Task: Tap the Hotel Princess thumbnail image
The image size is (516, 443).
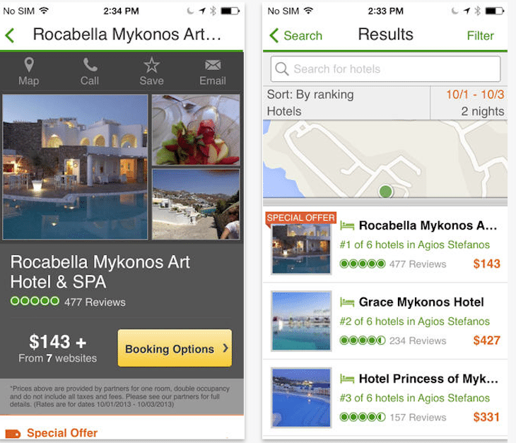Action: pos(301,398)
